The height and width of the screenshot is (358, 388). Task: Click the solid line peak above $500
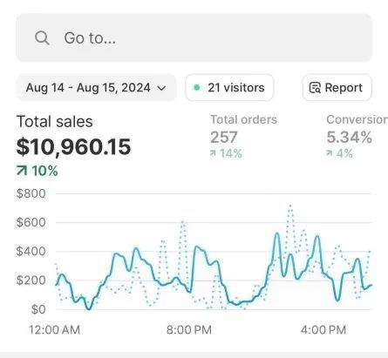click(277, 233)
